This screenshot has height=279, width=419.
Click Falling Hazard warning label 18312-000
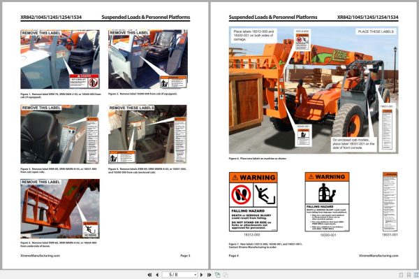253,201
